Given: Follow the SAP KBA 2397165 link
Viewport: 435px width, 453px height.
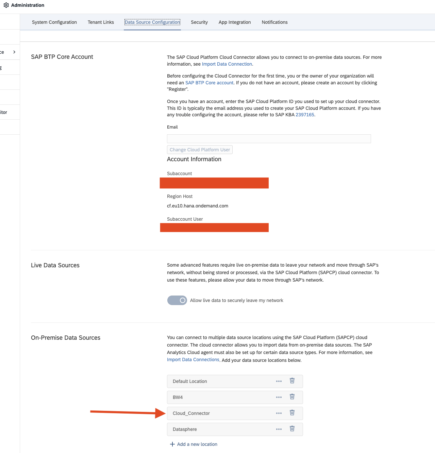Looking at the screenshot, I should pyautogui.click(x=305, y=115).
